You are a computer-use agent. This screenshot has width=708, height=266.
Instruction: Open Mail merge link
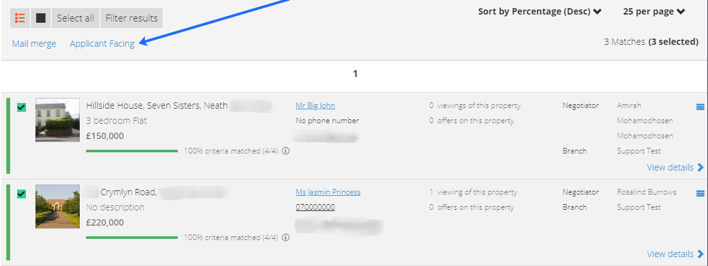pyautogui.click(x=34, y=44)
